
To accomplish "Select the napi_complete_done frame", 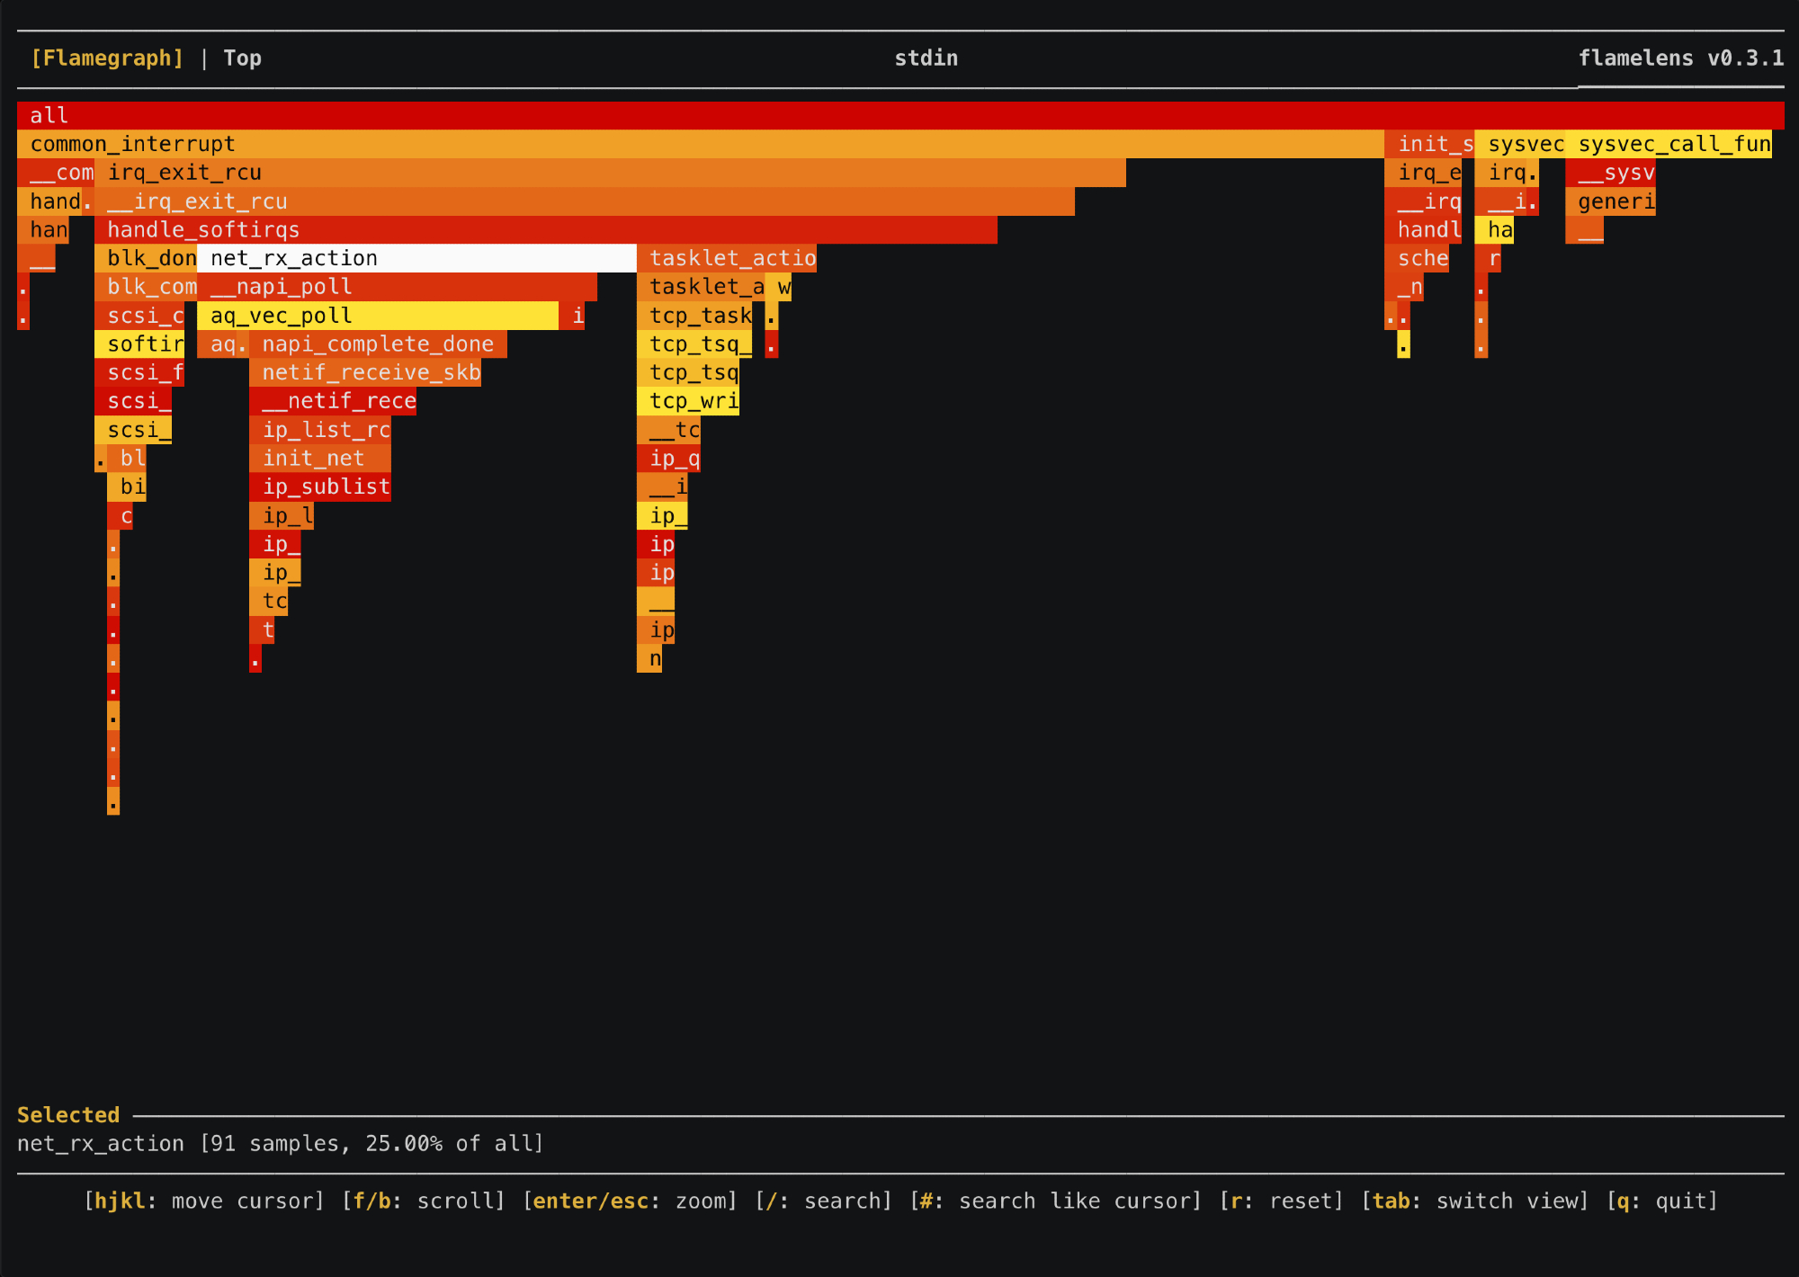I will coord(378,344).
